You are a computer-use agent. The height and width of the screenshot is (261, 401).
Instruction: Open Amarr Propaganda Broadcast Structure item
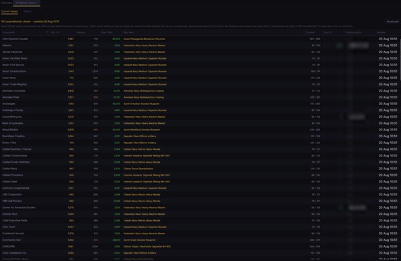point(144,39)
